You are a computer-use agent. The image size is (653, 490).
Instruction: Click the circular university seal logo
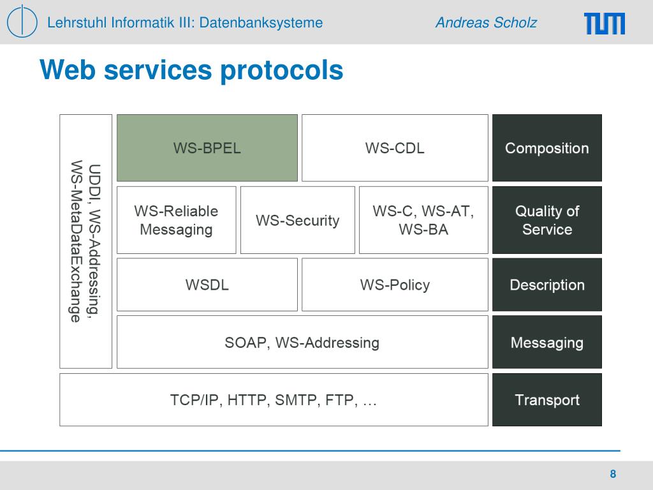pos(22,21)
